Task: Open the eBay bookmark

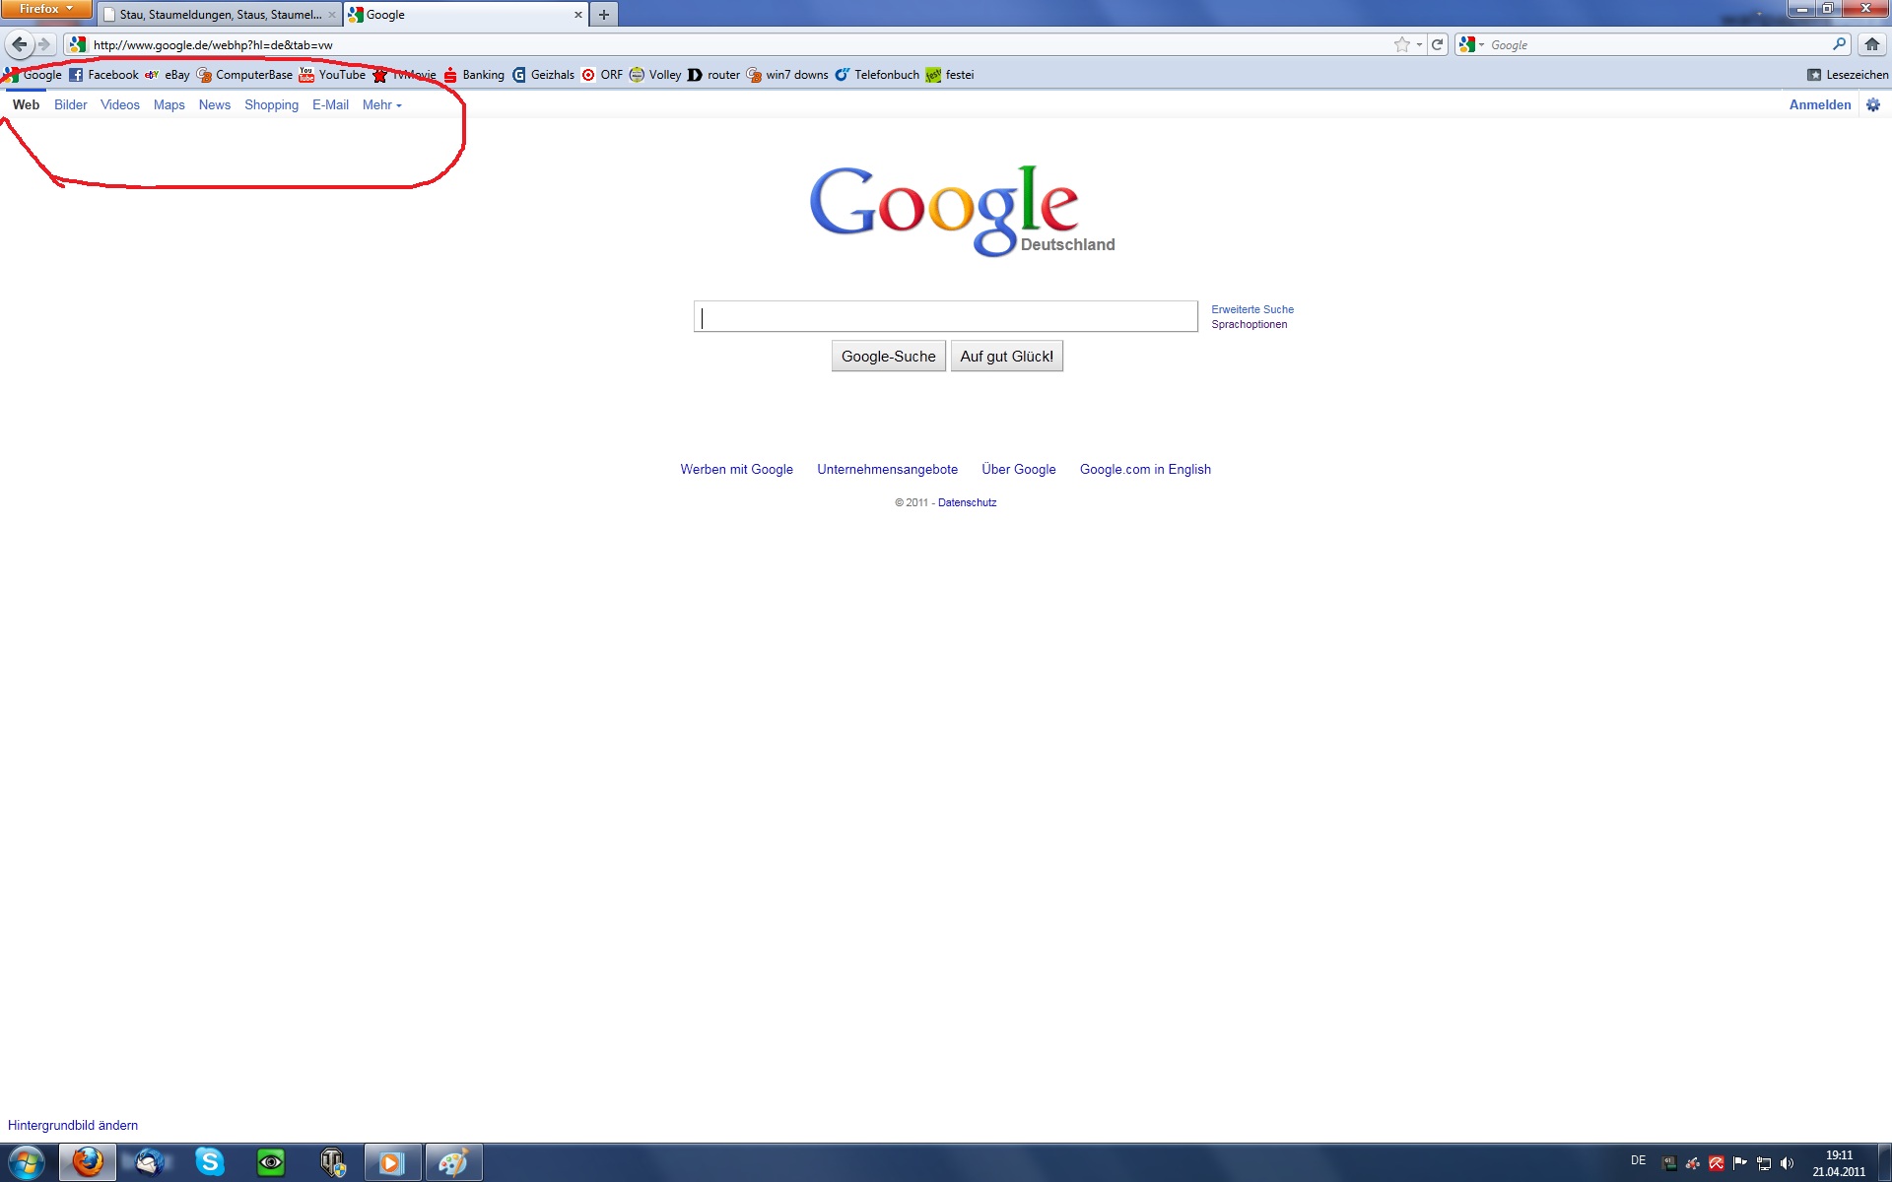Action: click(x=168, y=75)
